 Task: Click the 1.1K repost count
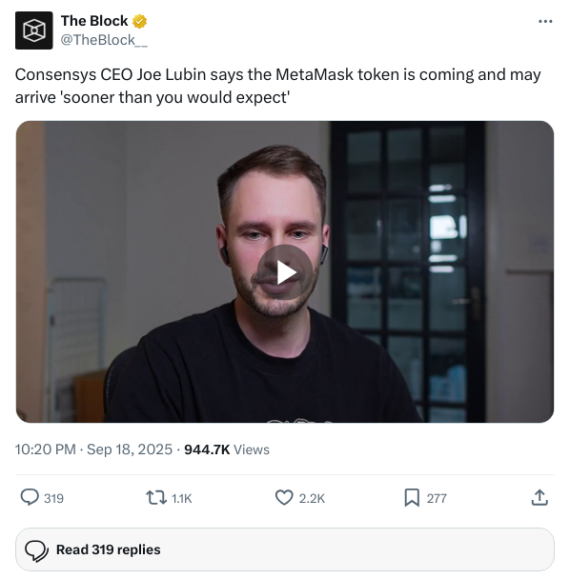point(182,498)
